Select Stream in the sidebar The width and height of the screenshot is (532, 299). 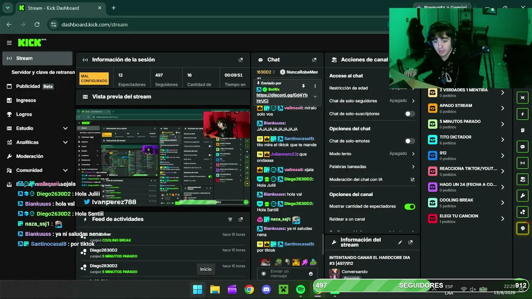37,59
